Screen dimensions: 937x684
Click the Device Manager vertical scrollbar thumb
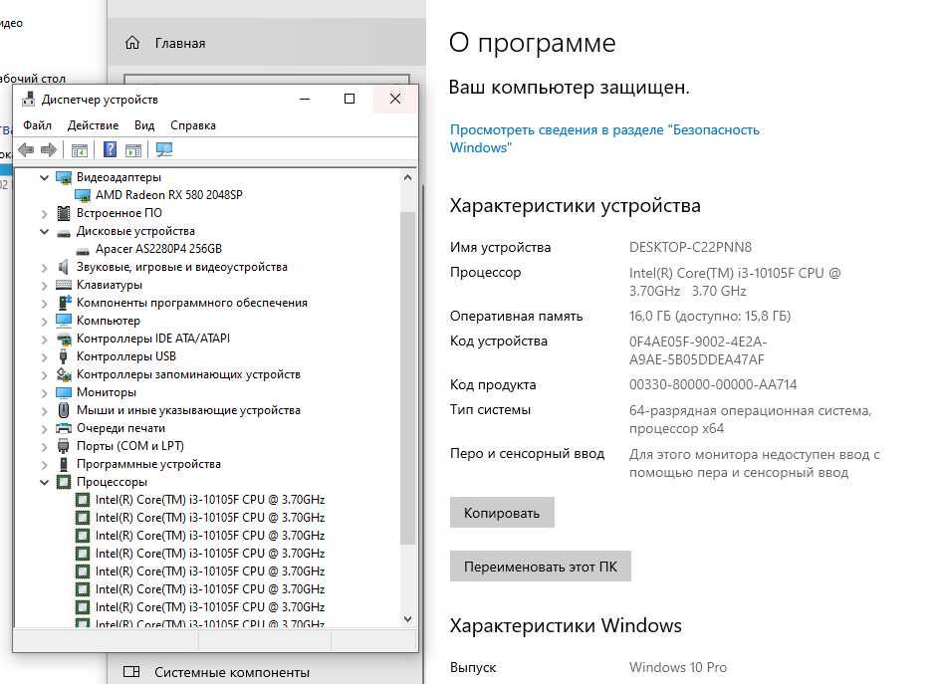pos(407,377)
